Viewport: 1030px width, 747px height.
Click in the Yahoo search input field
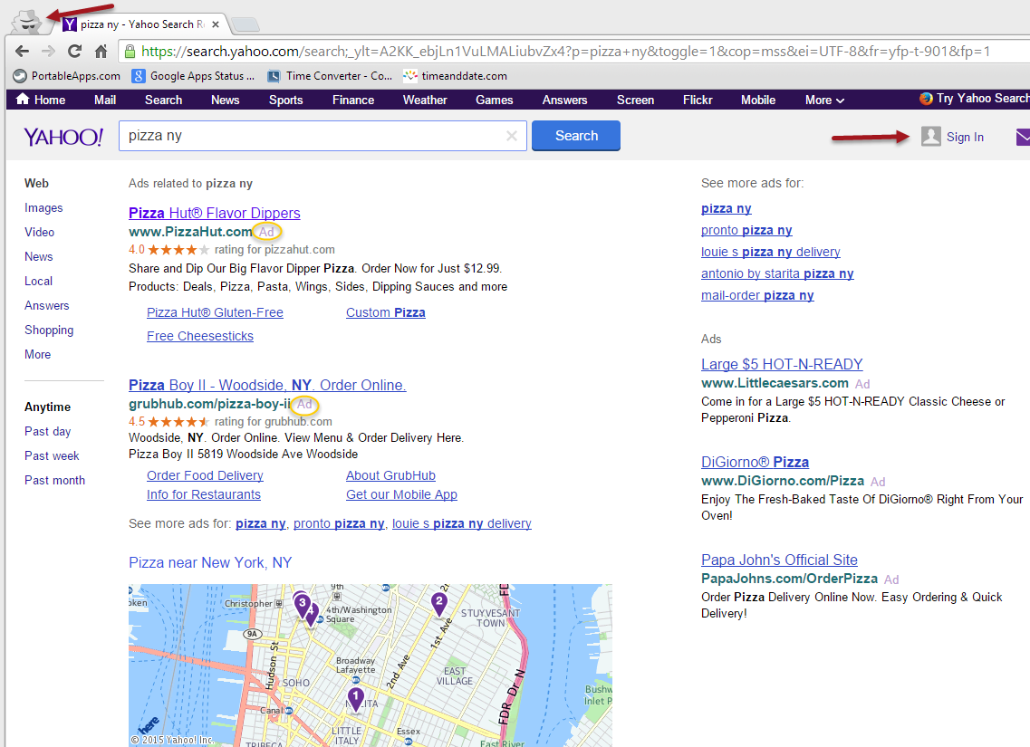[313, 136]
